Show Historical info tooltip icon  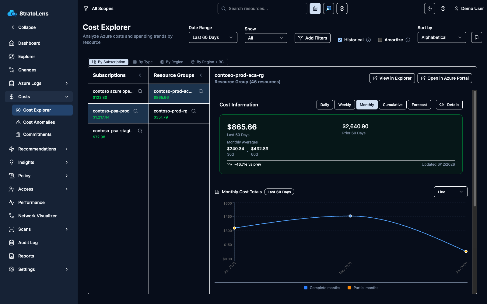click(368, 40)
